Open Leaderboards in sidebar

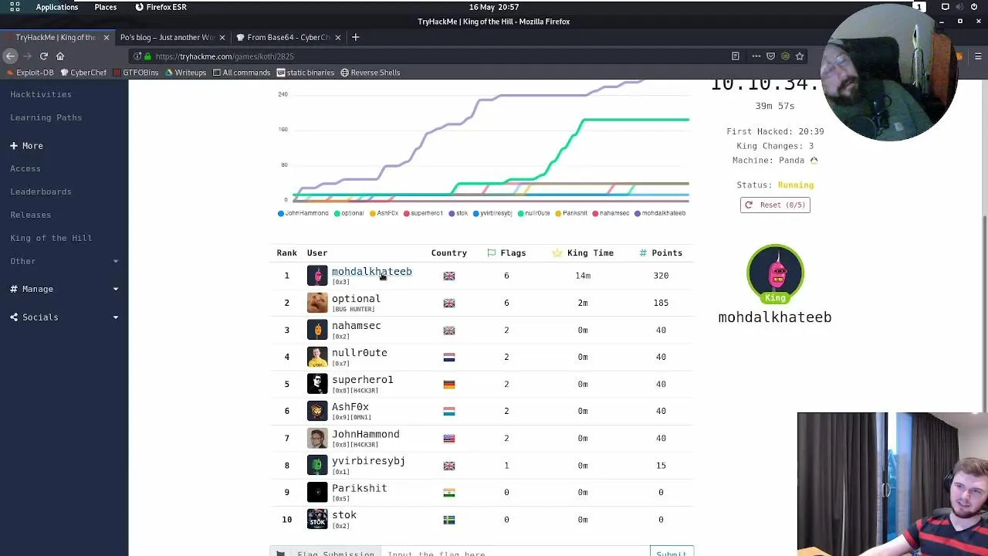[41, 192]
